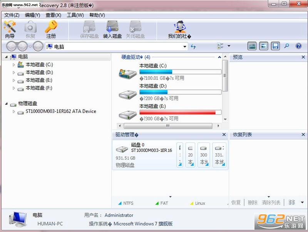Click the drive list vertical scrollbar thumb

click(225, 75)
